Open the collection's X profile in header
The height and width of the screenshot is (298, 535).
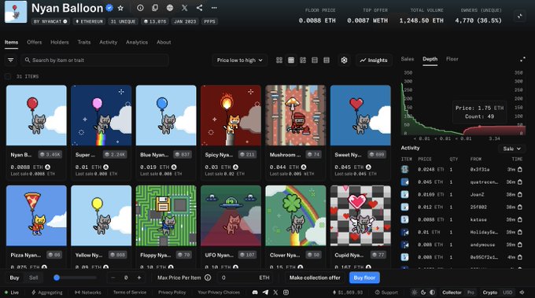click(x=185, y=8)
